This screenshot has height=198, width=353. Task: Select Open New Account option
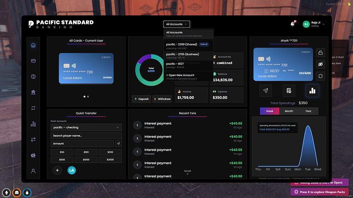pyautogui.click(x=188, y=77)
